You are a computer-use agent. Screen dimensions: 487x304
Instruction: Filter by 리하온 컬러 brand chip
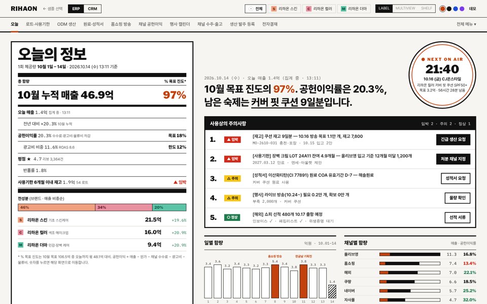point(319,9)
